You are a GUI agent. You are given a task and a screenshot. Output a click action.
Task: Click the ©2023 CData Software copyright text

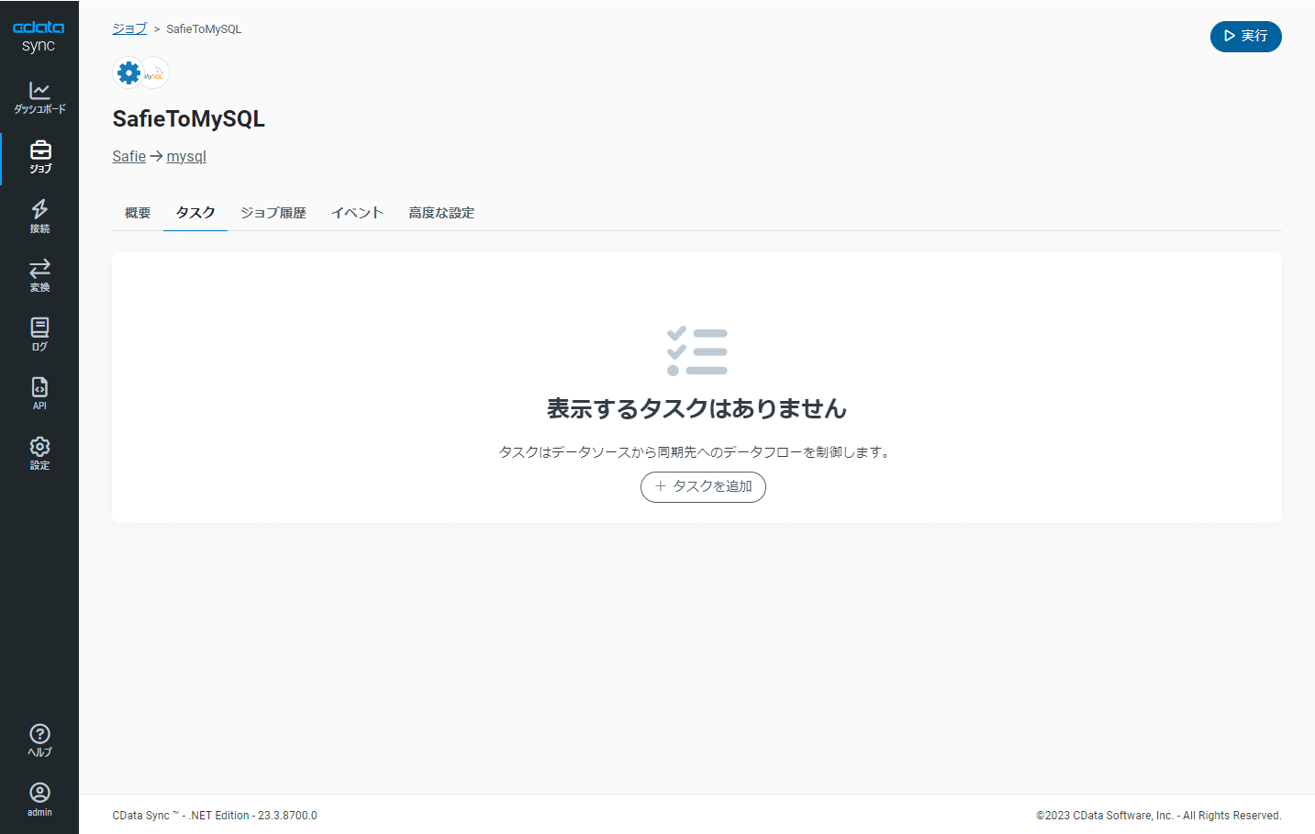pos(1159,816)
